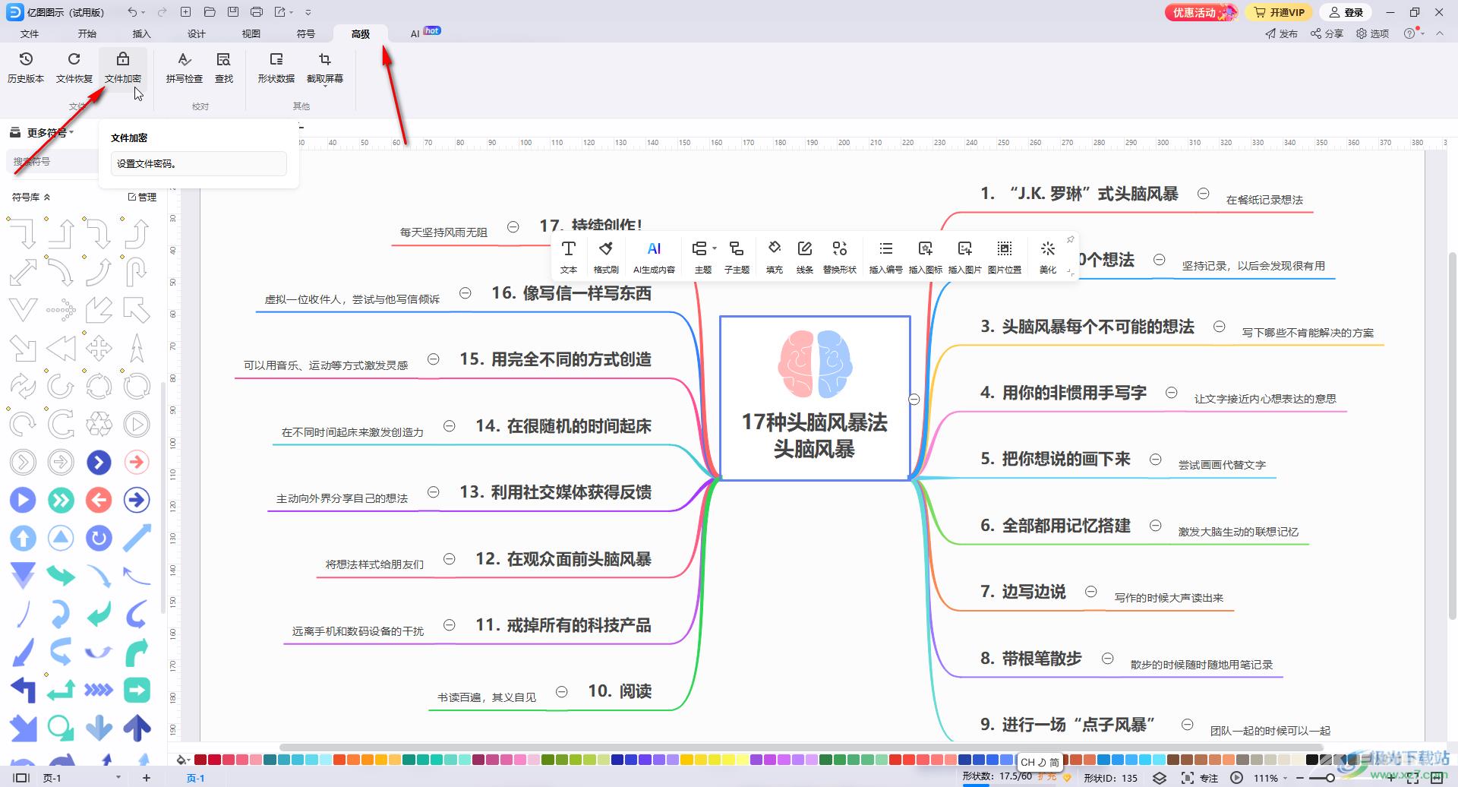Screen dimensions: 1458x787
Task: Pick the black swatch in the color palette
Action: pyautogui.click(x=1311, y=760)
